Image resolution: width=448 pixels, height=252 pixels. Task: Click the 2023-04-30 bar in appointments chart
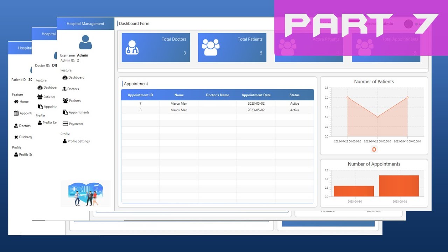[x=354, y=191]
